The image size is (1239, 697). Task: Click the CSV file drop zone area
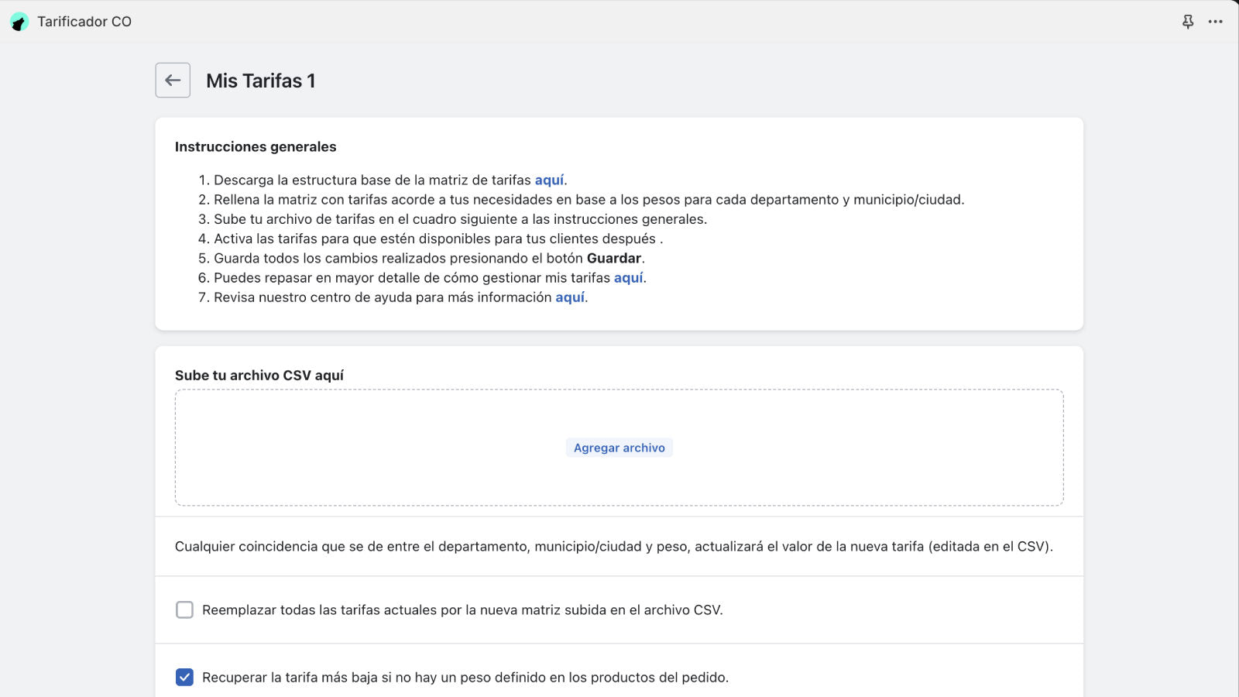[619, 448]
